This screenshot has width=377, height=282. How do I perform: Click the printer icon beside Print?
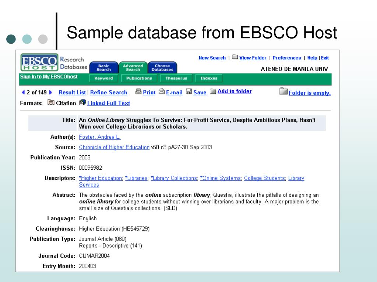(x=138, y=91)
